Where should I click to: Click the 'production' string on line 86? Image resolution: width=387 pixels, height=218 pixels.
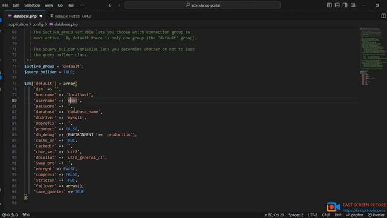[x=119, y=134]
